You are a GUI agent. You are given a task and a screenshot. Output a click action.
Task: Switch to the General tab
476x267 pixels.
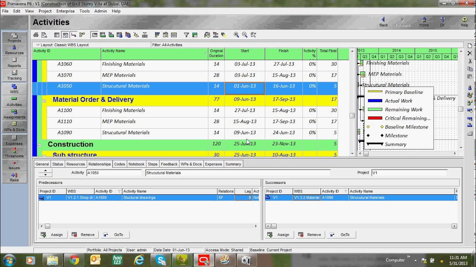pyautogui.click(x=42, y=164)
